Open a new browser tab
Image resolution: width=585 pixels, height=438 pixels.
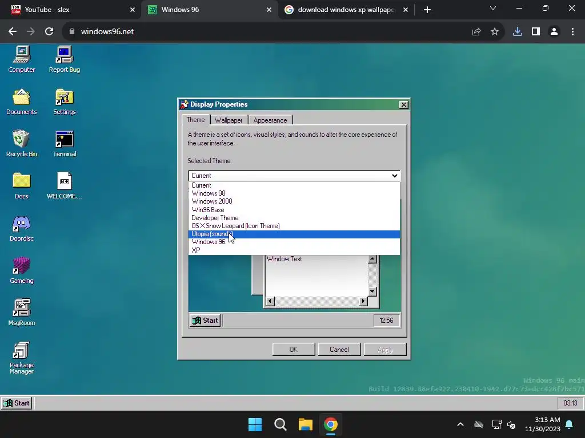[427, 10]
